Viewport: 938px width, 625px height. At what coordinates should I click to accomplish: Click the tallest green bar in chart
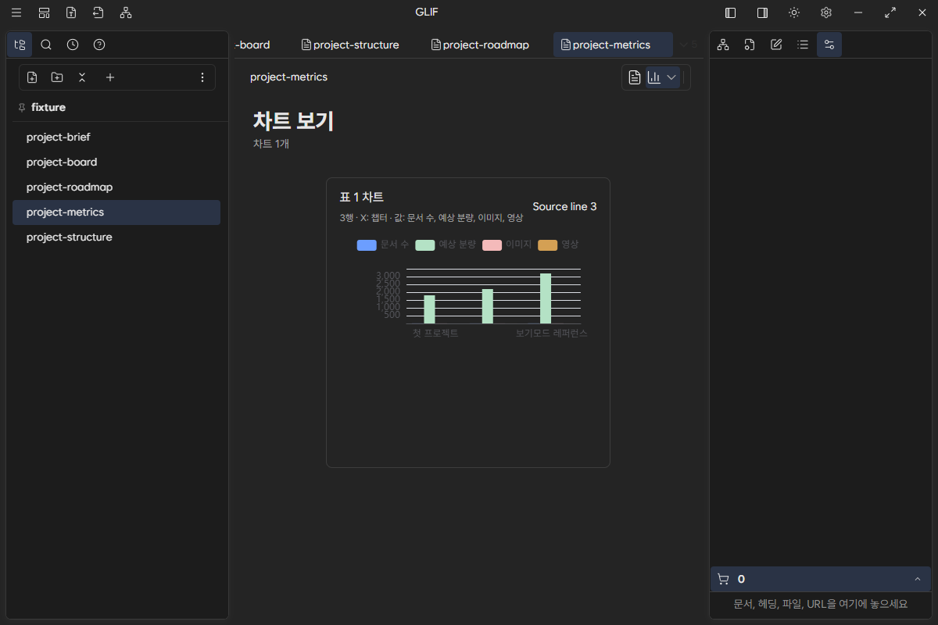coord(546,298)
